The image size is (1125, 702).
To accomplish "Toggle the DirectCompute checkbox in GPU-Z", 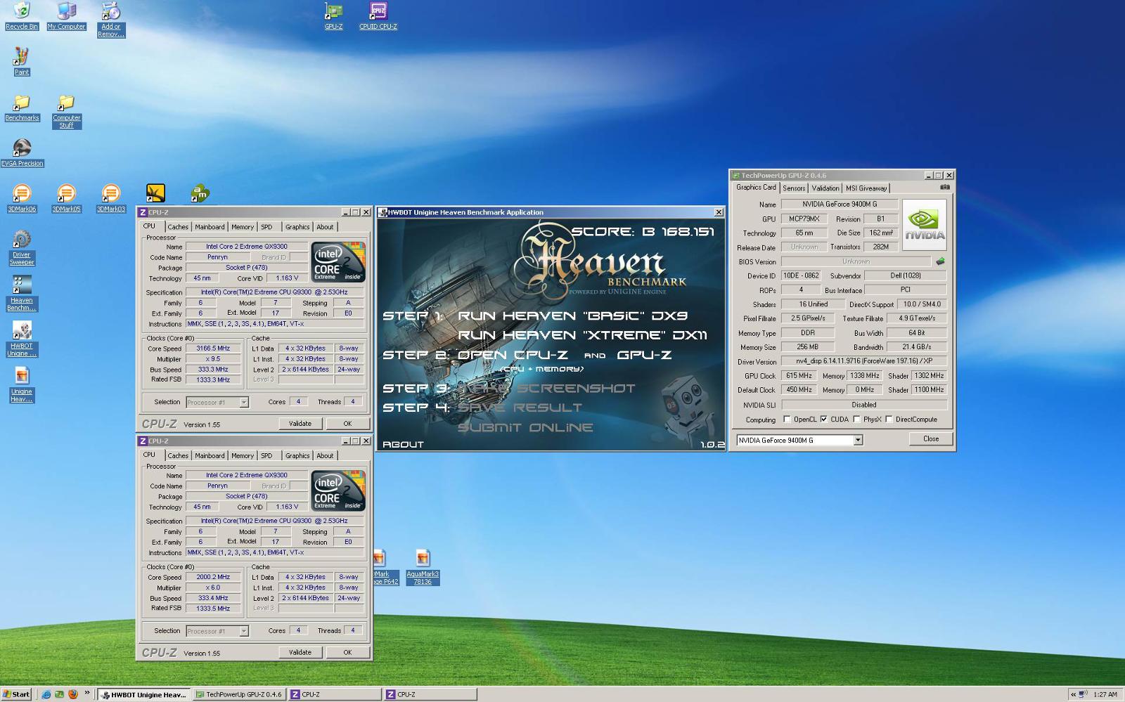I will (889, 420).
